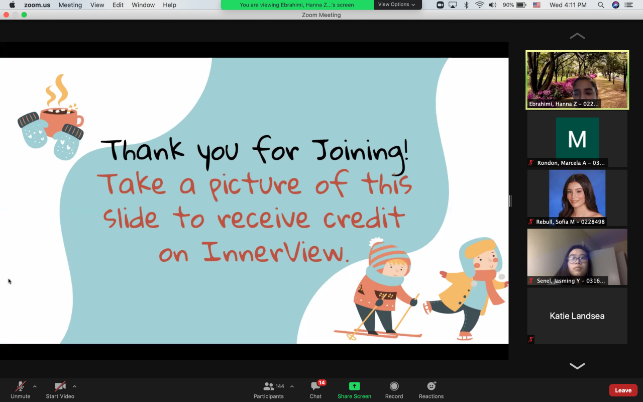Open the Wi-Fi status menu
Screen dimensions: 643x402
[480, 5]
